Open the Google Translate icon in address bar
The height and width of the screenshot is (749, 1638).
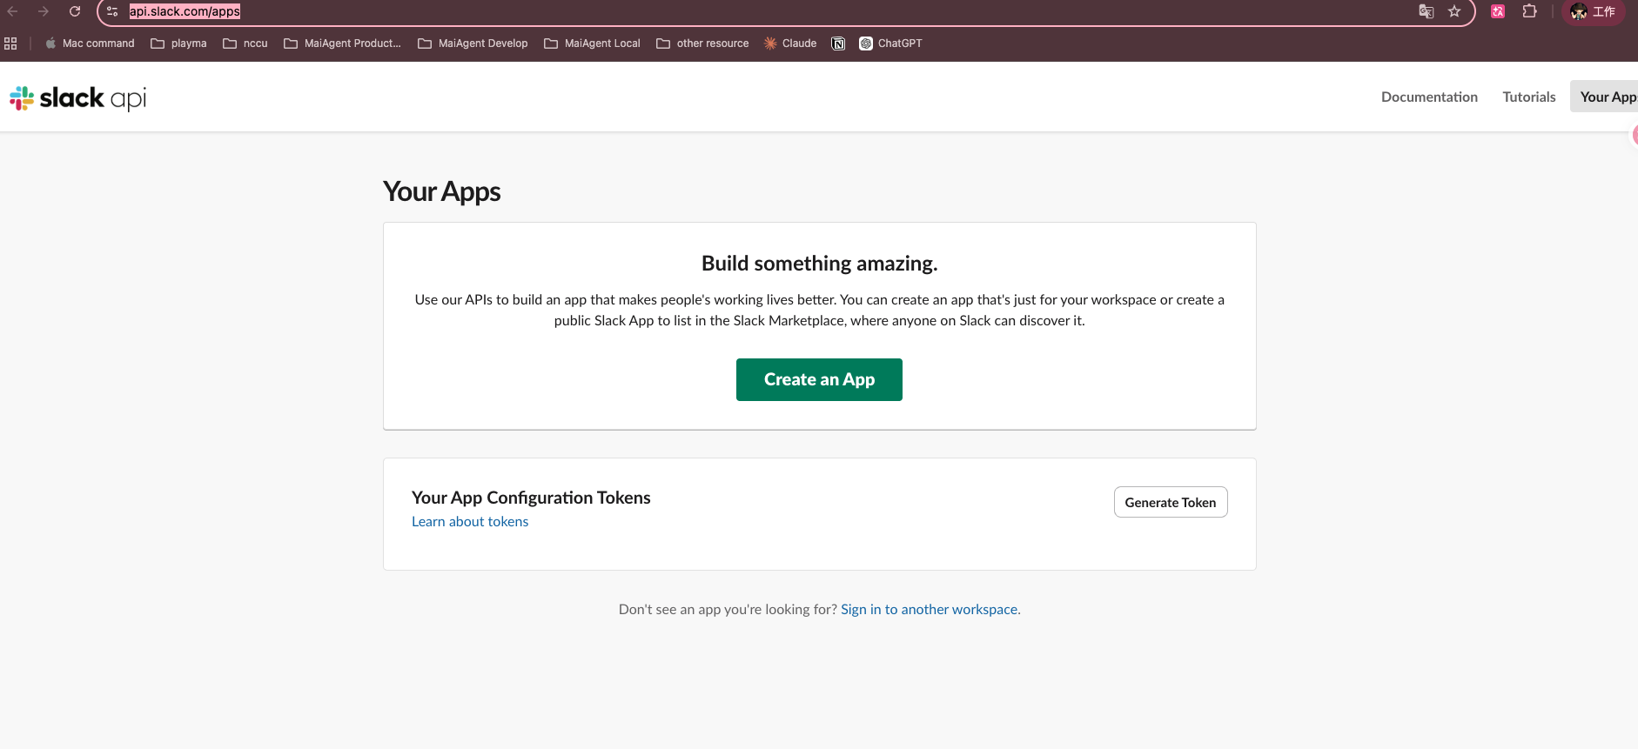(1426, 11)
